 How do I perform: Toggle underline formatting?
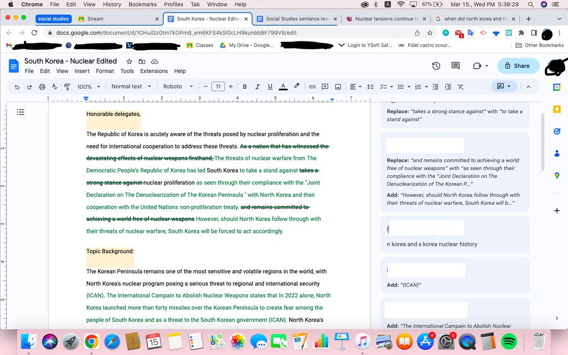pos(270,87)
